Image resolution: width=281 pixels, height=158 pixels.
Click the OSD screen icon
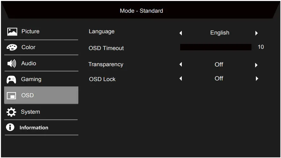12,96
